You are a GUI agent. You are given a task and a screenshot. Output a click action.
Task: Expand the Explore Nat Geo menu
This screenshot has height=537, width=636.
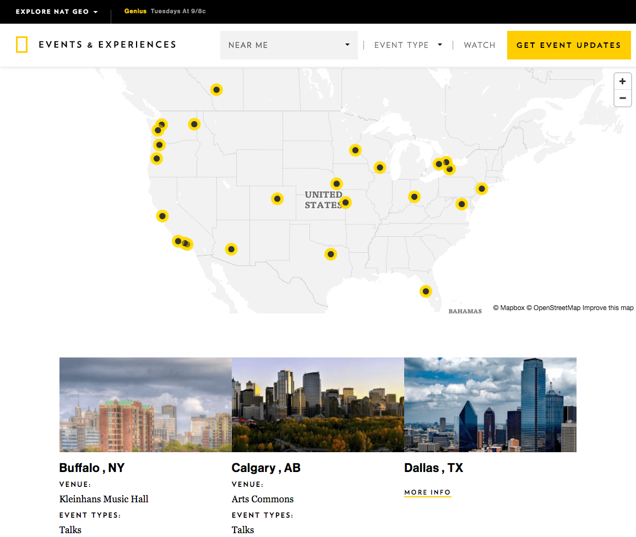57,12
